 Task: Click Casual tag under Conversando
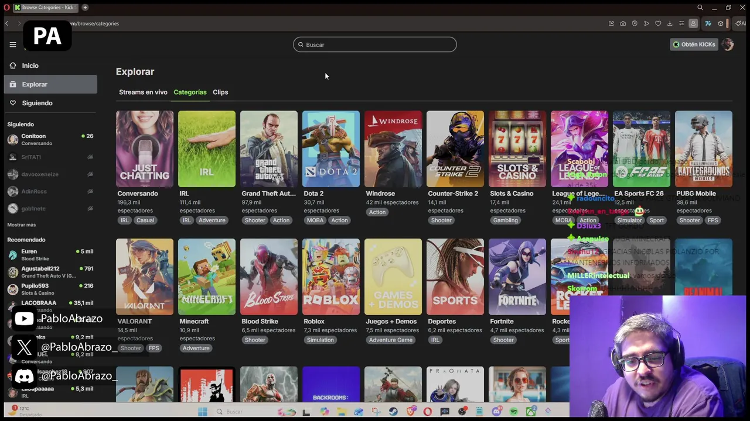tap(145, 220)
